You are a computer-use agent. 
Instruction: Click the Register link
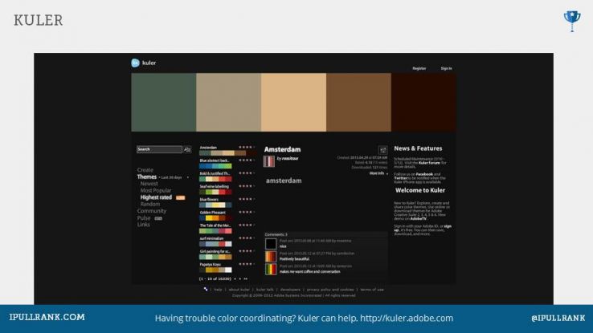(x=419, y=68)
